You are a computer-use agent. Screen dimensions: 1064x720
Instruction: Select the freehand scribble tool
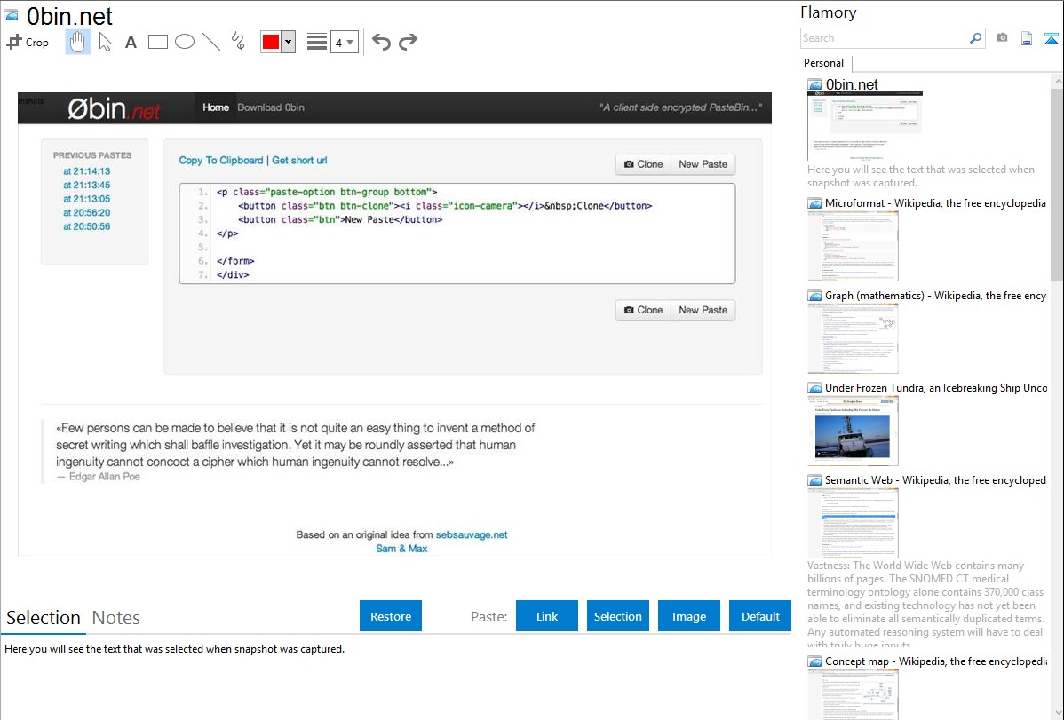pyautogui.click(x=238, y=42)
